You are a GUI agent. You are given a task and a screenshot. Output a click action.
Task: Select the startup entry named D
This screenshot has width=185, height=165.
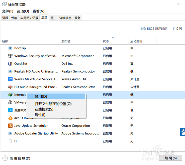coord(16,141)
